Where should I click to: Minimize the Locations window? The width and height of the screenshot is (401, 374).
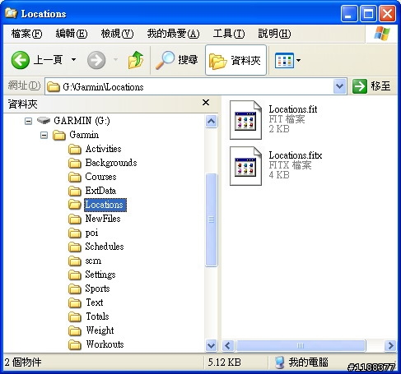coord(349,13)
